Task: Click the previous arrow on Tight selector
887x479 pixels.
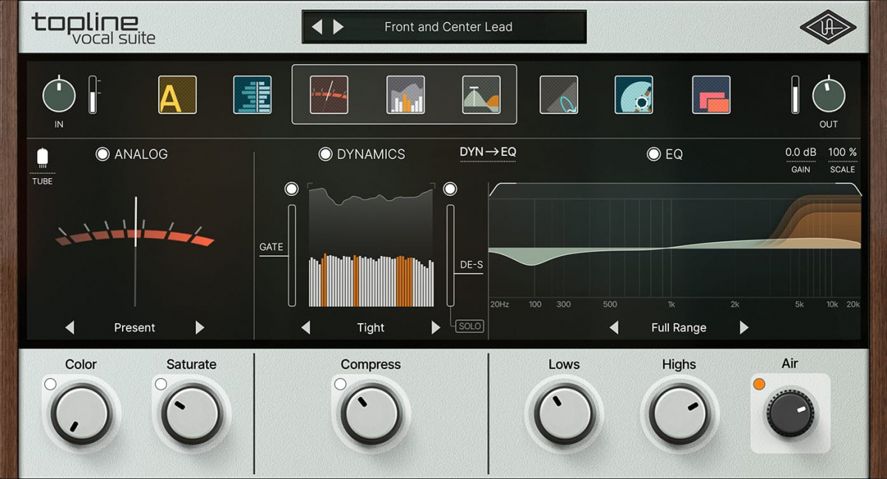Action: (307, 327)
